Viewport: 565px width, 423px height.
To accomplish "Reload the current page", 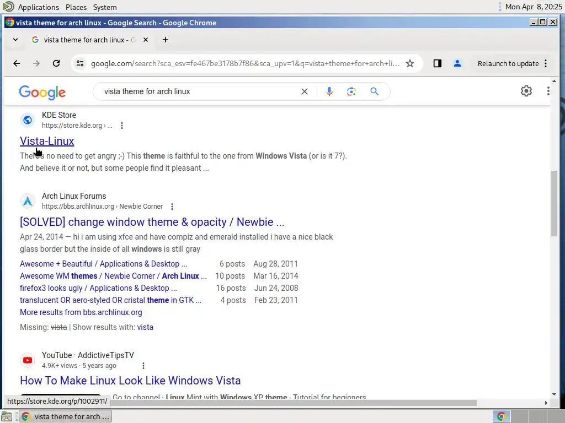I will [x=56, y=64].
